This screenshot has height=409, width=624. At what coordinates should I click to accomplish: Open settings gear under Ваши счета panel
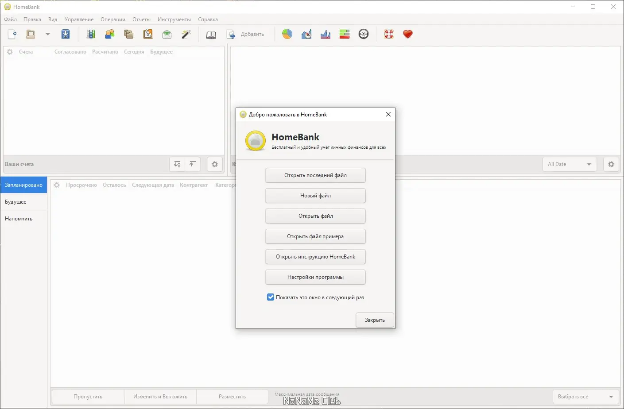pyautogui.click(x=215, y=164)
